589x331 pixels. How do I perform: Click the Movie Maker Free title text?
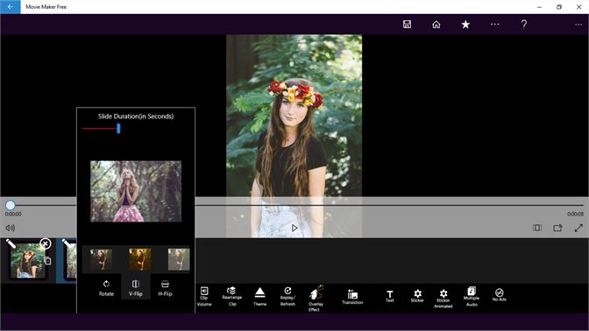pos(46,7)
